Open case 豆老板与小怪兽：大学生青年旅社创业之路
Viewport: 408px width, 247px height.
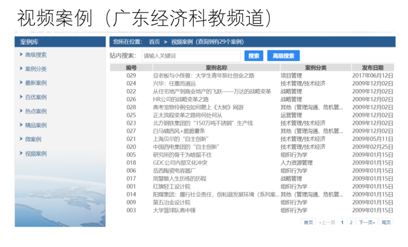[204, 76]
